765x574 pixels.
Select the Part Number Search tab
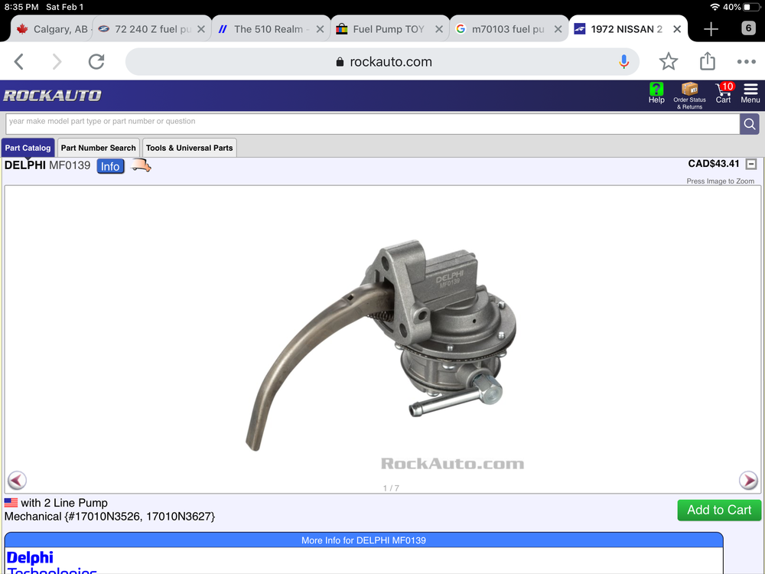click(x=99, y=148)
